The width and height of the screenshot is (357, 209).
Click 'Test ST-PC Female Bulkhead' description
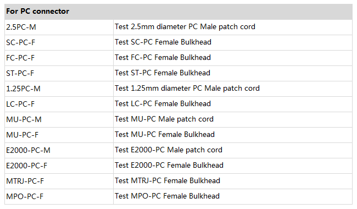(163, 73)
